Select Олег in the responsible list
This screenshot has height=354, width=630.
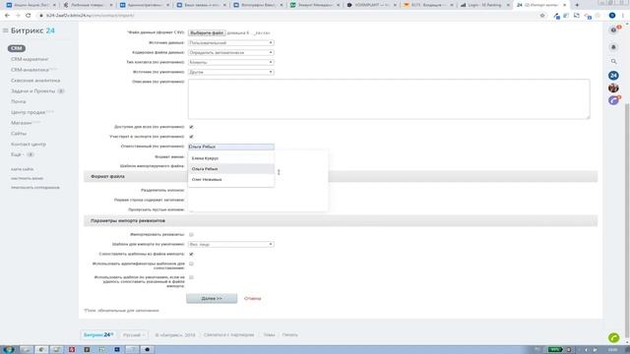(x=231, y=180)
